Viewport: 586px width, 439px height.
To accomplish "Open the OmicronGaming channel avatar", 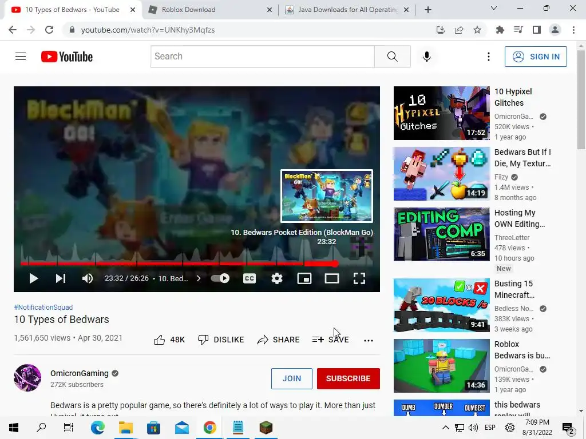I will pyautogui.click(x=27, y=378).
